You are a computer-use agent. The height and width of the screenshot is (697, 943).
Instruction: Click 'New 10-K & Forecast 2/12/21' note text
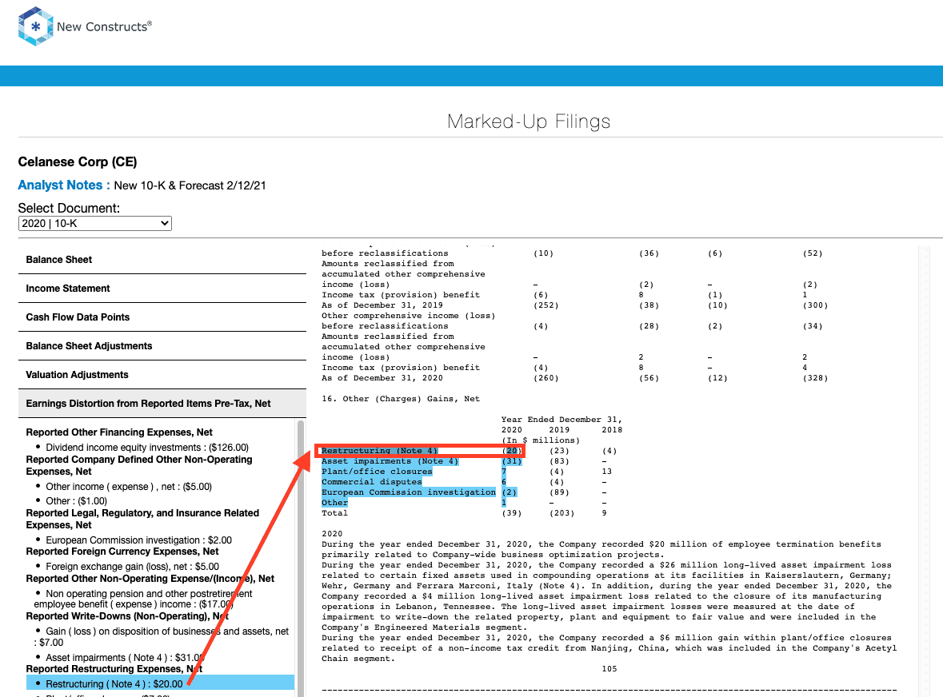[190, 185]
